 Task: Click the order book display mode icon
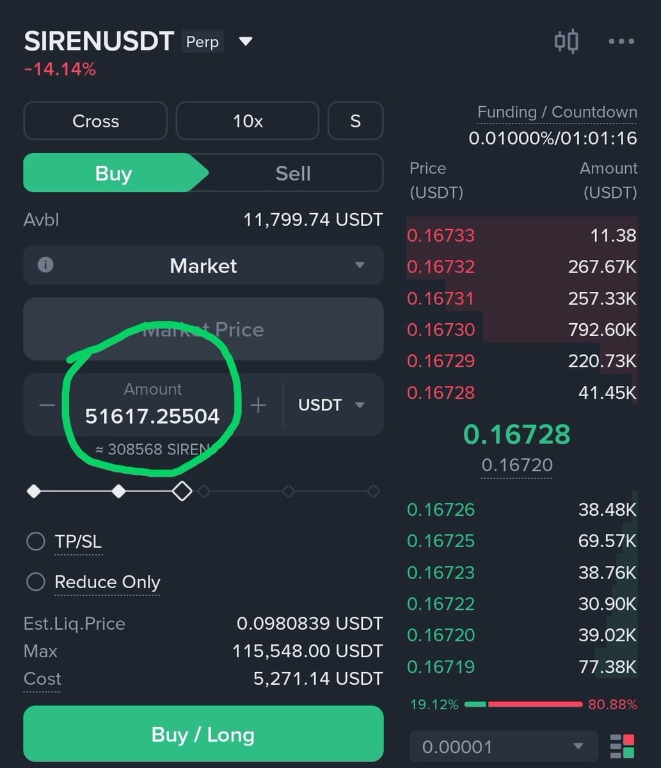coord(621,746)
